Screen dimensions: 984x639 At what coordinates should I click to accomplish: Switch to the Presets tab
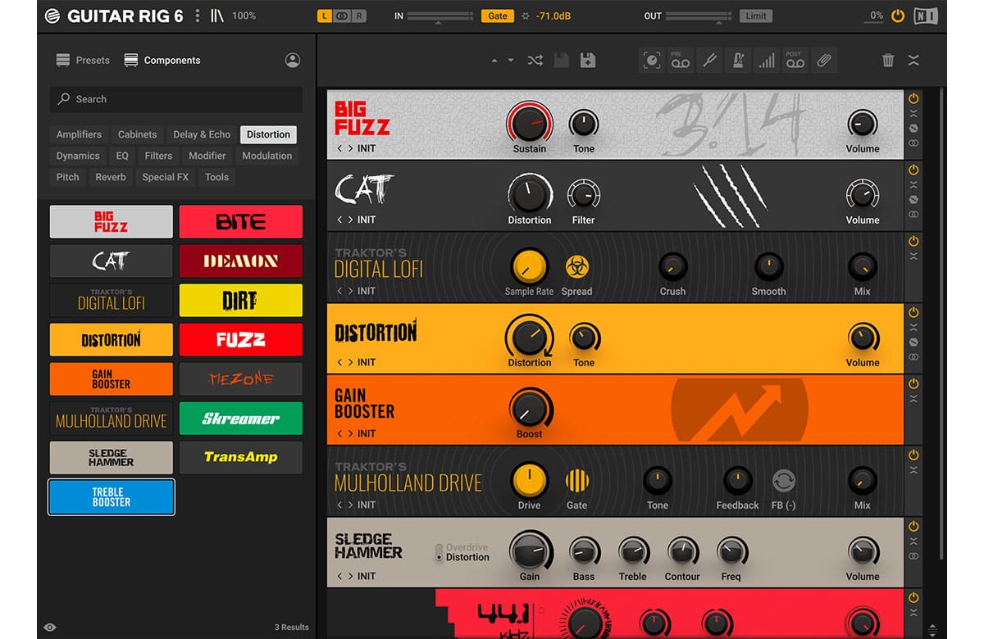[83, 60]
